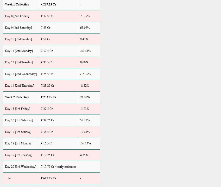Select the Day 19 [3rd Tuesday] label
The width and height of the screenshot is (221, 187).
19,155
